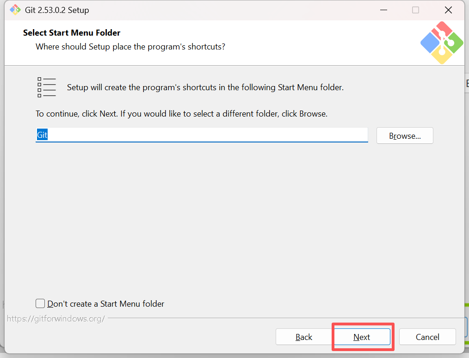This screenshot has width=469, height=358.
Task: Click the 'To continue, click Next' instruction text
Action: pyautogui.click(x=182, y=114)
